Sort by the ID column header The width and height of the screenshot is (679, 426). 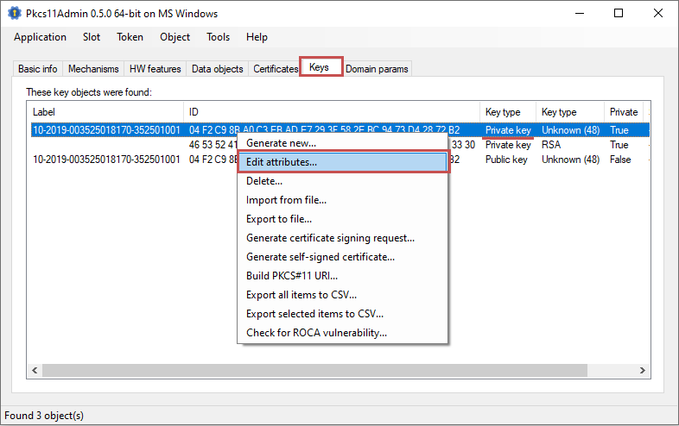coord(332,112)
